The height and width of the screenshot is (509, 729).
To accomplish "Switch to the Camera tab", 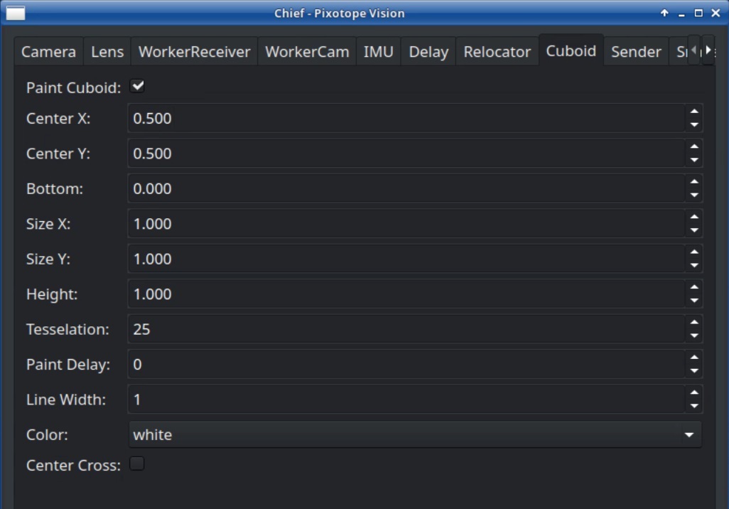I will click(48, 52).
